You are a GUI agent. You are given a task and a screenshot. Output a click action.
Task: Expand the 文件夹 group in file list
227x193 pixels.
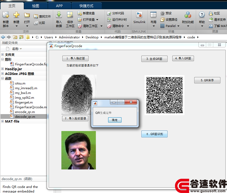click(x=2, y=55)
